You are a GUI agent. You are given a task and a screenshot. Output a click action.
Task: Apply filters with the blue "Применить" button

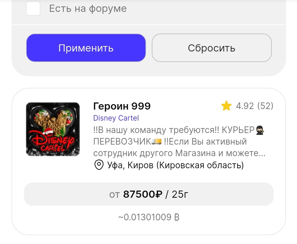[86, 48]
